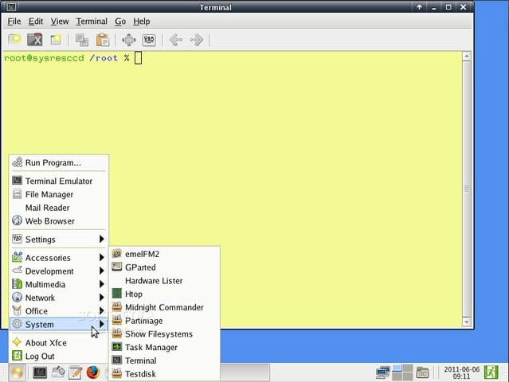The image size is (509, 382).
Task: Open About Xfce
Action: 59,343
